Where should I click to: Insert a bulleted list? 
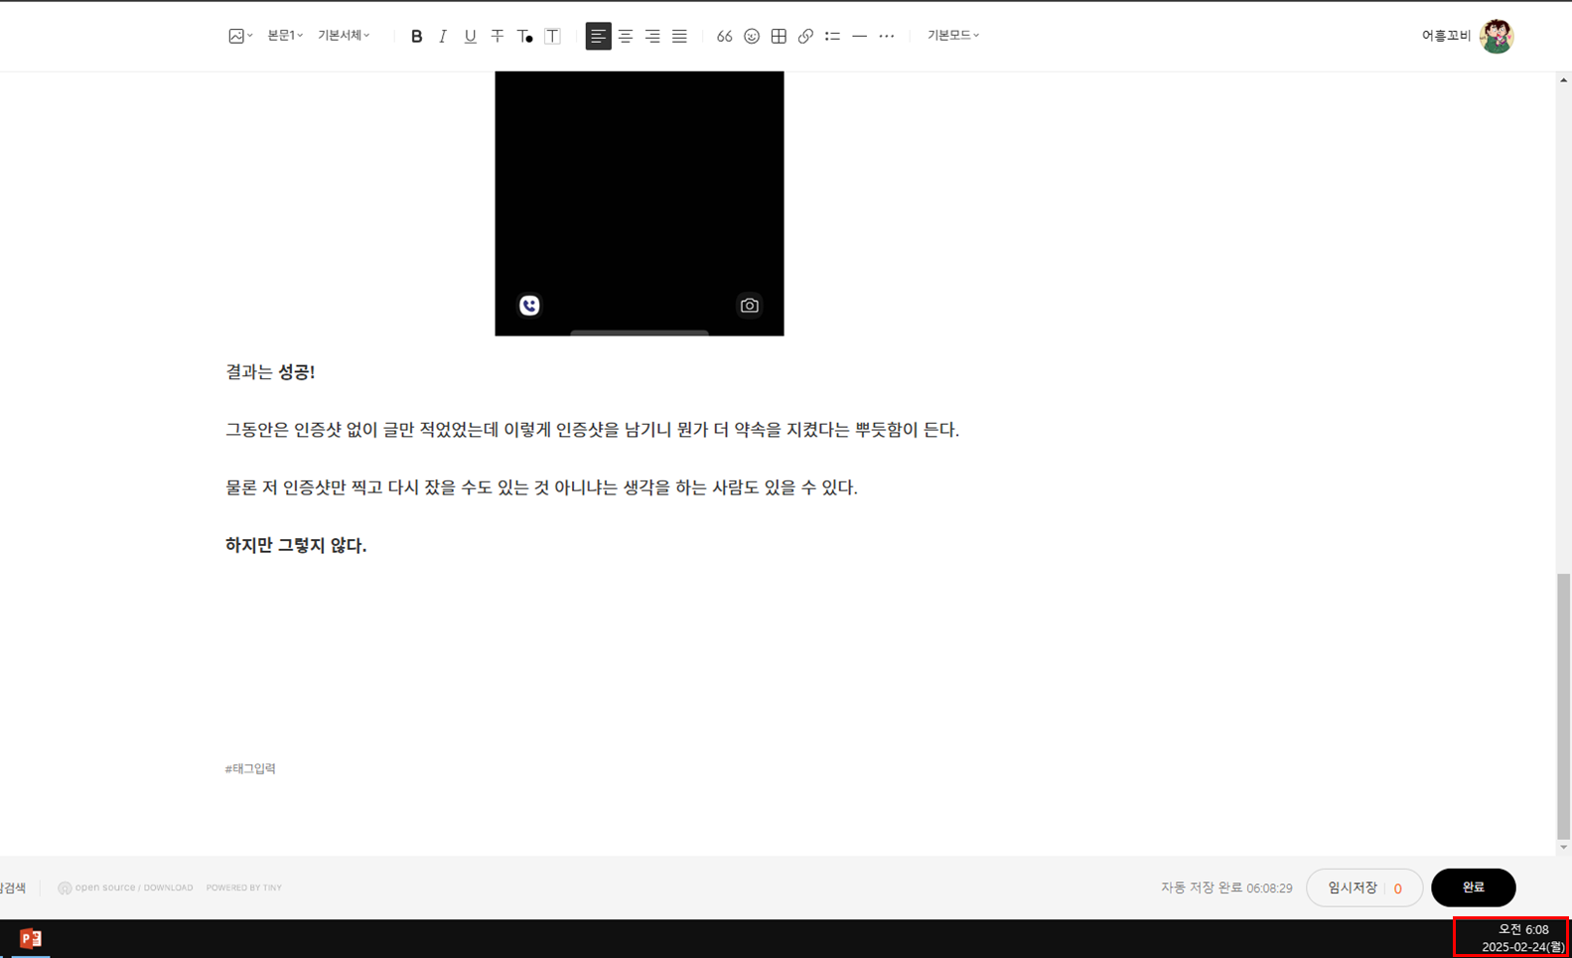pos(832,37)
